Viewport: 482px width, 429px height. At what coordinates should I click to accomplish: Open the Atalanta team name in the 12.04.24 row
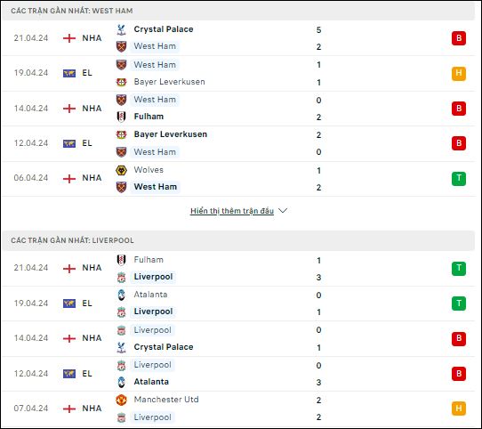tap(151, 382)
